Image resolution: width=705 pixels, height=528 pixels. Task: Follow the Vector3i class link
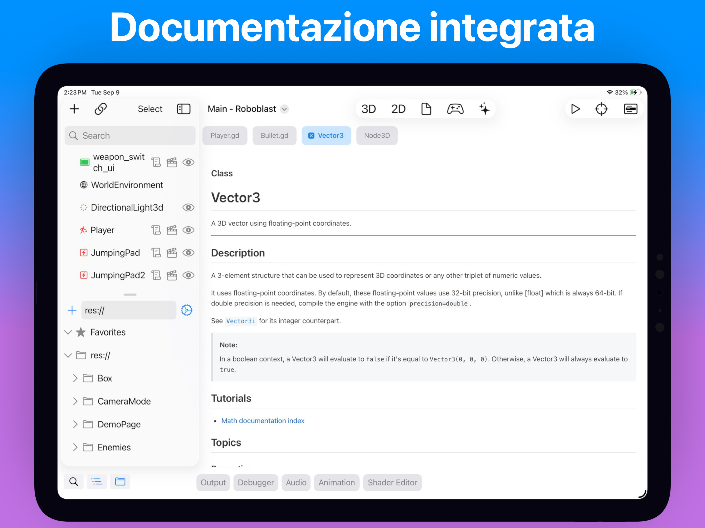tap(241, 321)
